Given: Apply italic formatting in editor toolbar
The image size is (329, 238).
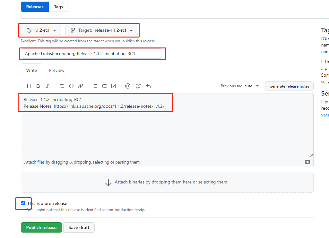Looking at the screenshot, I should 48,86.
